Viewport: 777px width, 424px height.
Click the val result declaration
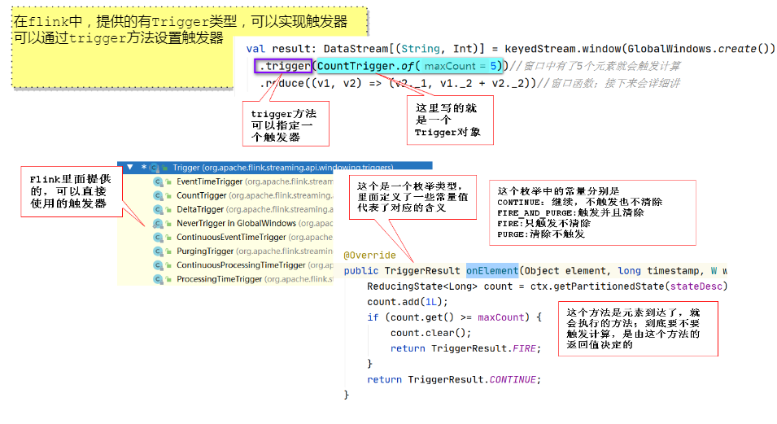281,49
